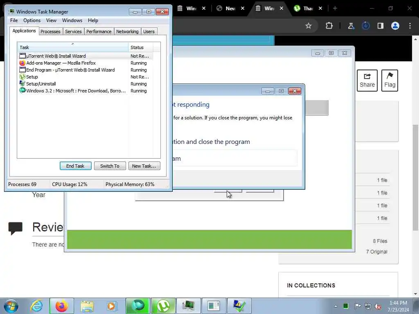This screenshot has height=314, width=419.
Task: Select the End Program - µTorrent Web task row
Action: pyautogui.click(x=86, y=70)
